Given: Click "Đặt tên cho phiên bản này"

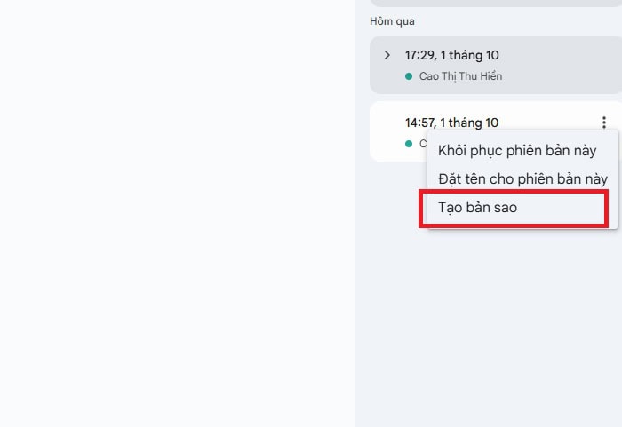Looking at the screenshot, I should point(522,179).
